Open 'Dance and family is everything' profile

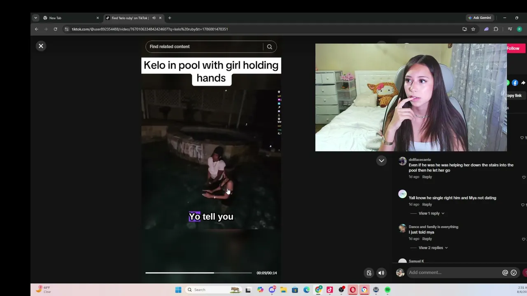pyautogui.click(x=434, y=227)
